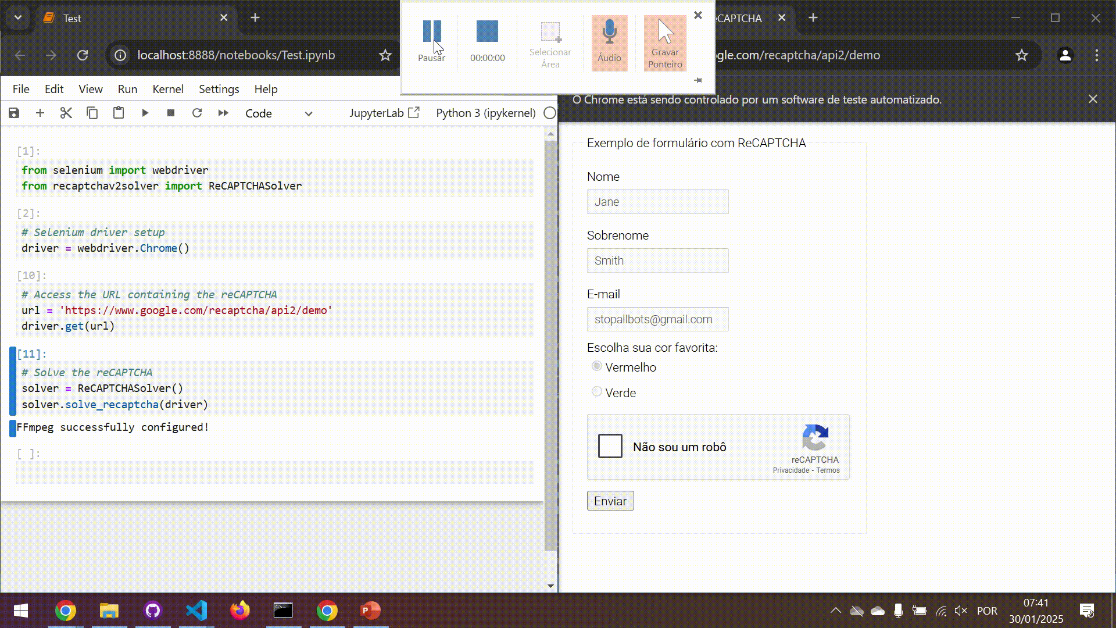Restart the kernel with the circular arrow icon
1116x628 pixels.
click(197, 113)
